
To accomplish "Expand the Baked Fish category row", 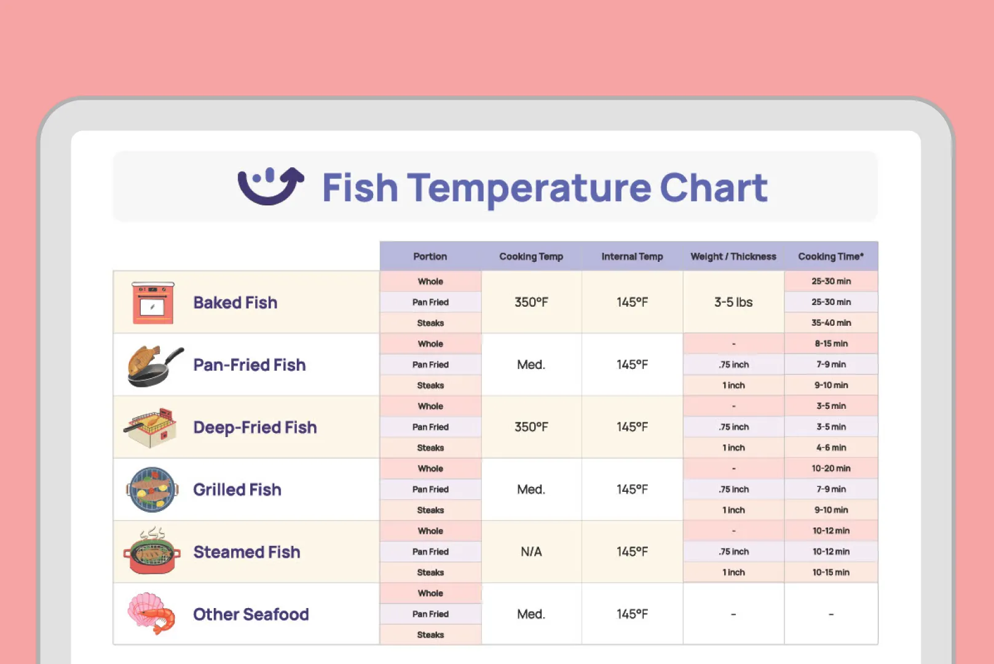I will point(235,302).
